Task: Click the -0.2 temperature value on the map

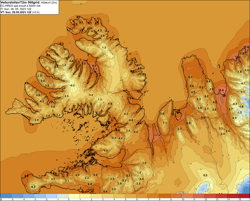Action: click(x=72, y=86)
